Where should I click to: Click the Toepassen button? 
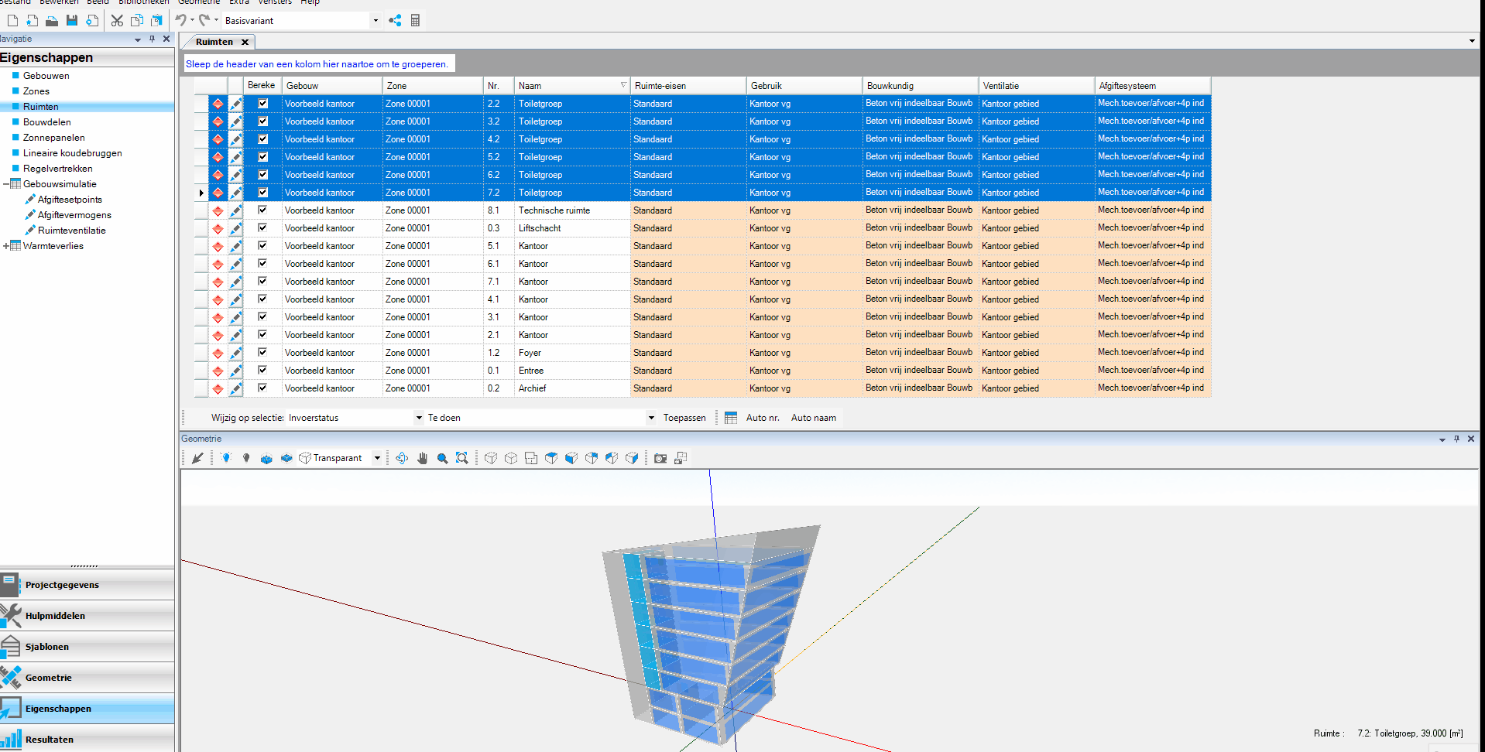coord(684,418)
